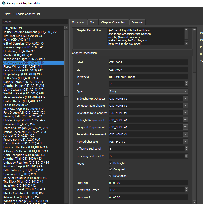Click the Paragon app icon in title bar
203x204 pixels.
(x=4, y=3)
